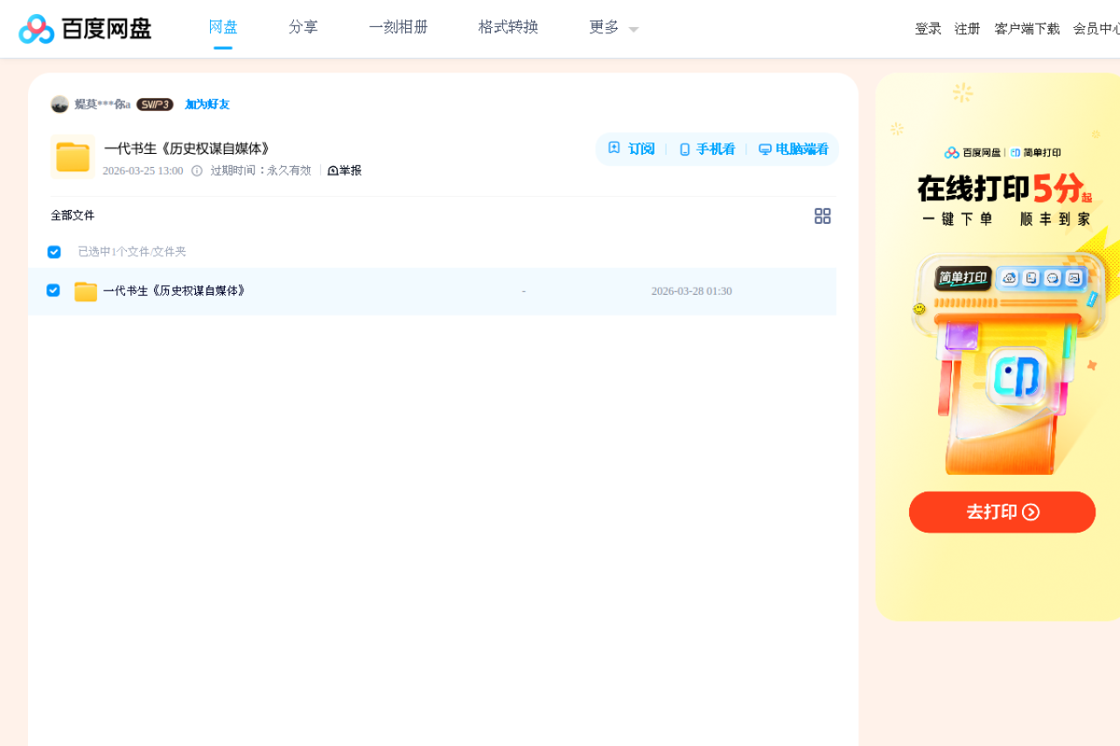Image resolution: width=1120 pixels, height=746 pixels.
Task: Click the 手机看 phone icon
Action: [683, 149]
